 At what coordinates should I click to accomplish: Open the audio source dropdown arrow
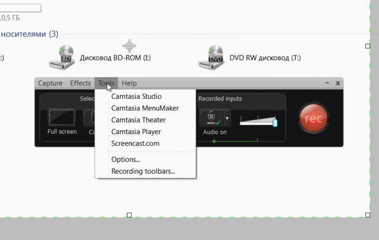(227, 118)
